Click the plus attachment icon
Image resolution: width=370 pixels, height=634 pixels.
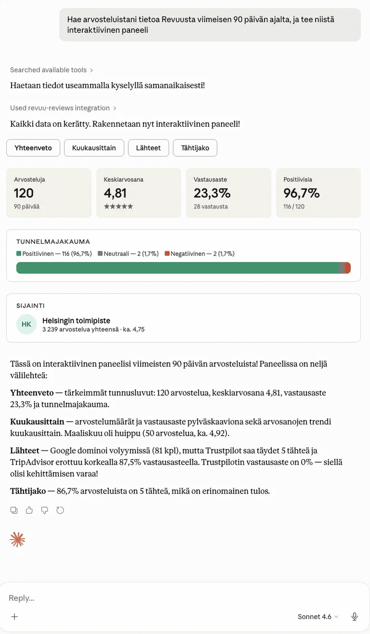click(14, 617)
